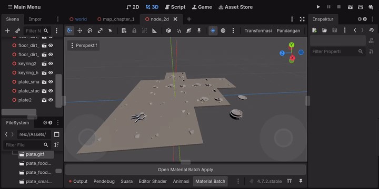Switch to the world scene tab
Viewport: 379px width, 189px height.
(x=78, y=19)
